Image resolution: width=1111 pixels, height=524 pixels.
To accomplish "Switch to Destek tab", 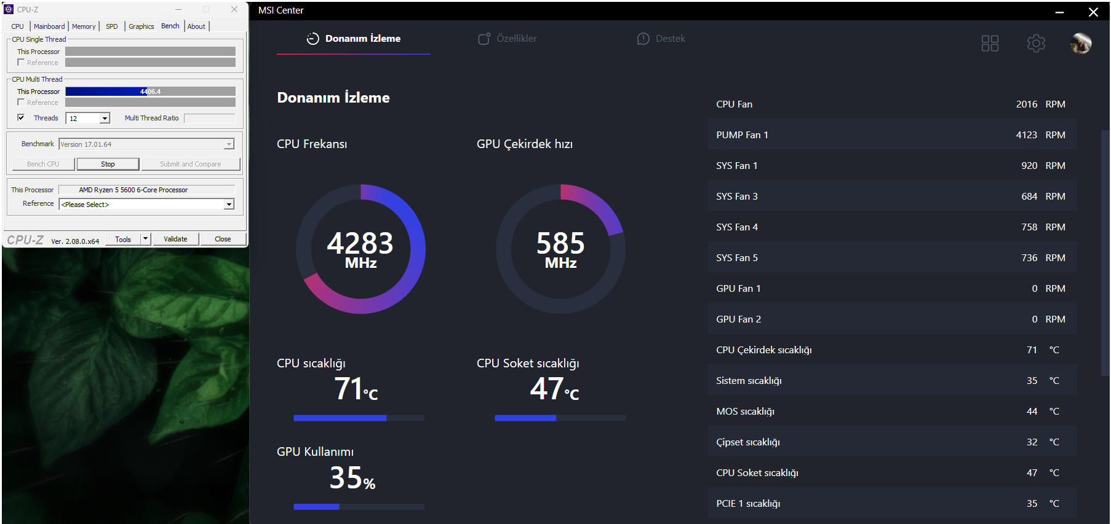I will 661,39.
